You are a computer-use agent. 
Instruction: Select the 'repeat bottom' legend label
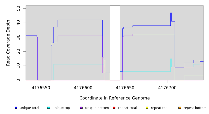pos(195,108)
